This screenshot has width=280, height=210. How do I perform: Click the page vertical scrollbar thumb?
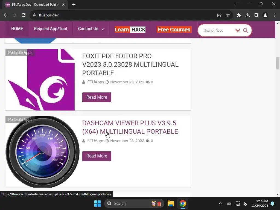pyautogui.click(x=278, y=63)
